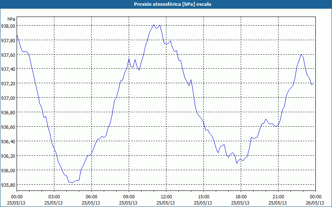
Task: Click the 'hPa' unit label
Action: (11, 19)
